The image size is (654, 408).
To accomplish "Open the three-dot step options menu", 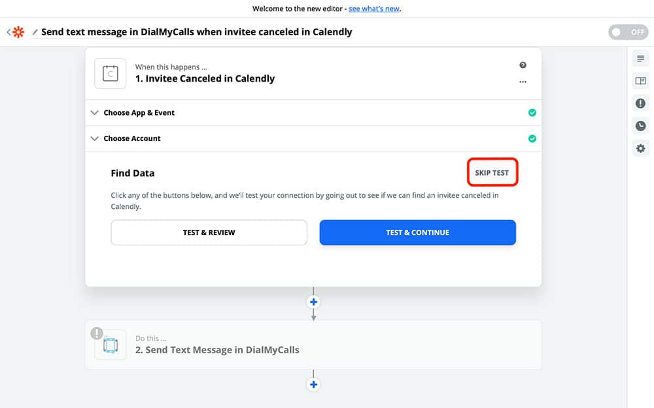I will click(523, 82).
